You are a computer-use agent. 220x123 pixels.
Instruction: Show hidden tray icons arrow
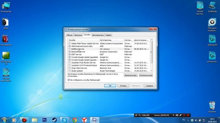coord(188,120)
